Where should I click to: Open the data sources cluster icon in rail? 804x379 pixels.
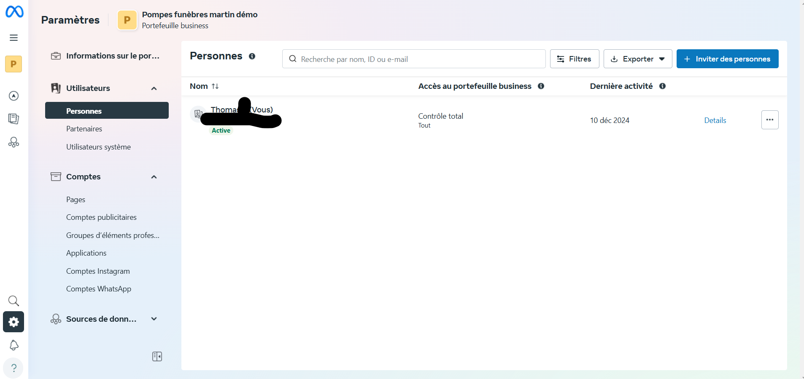13,142
